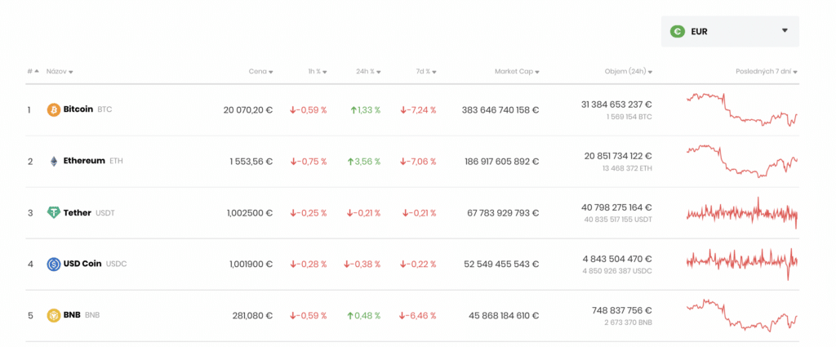
Task: Click Tether price 1,002500 €
Action: [250, 212]
